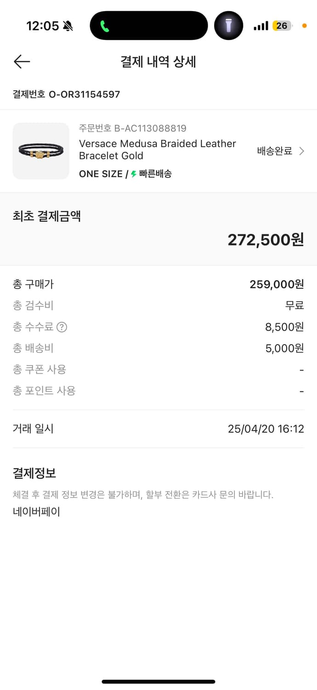The image size is (317, 690).
Task: Tap the green lightning fast-delivery icon
Action: pyautogui.click(x=134, y=174)
